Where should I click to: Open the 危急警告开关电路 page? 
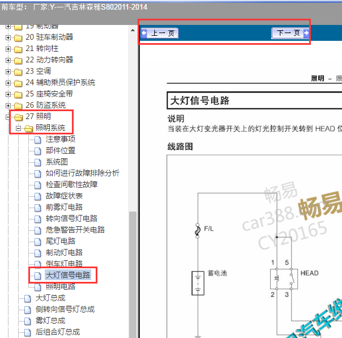(x=75, y=230)
